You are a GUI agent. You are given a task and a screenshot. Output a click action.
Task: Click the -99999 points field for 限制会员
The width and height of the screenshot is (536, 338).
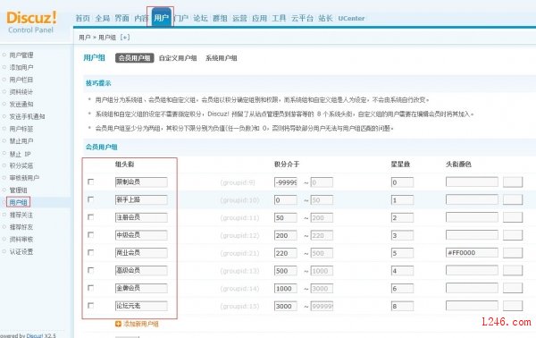(x=286, y=182)
